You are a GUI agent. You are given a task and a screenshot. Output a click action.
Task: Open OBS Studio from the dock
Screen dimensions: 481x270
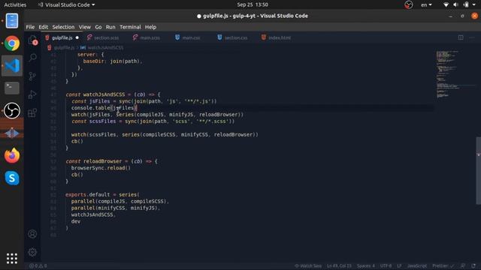coord(12,110)
